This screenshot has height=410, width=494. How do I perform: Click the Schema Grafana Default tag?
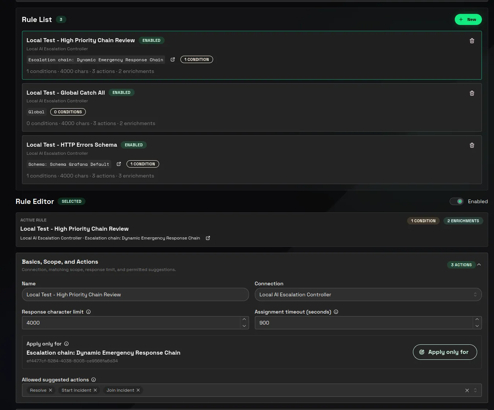[69, 164]
